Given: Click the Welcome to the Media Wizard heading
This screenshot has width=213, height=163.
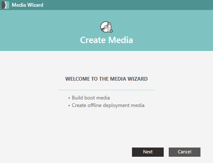Looking at the screenshot, I should (x=106, y=79).
